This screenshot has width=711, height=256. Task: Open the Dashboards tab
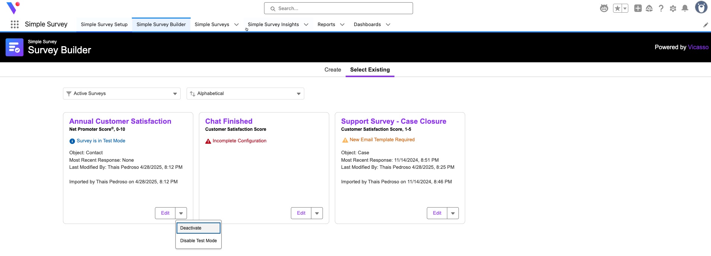tap(367, 25)
